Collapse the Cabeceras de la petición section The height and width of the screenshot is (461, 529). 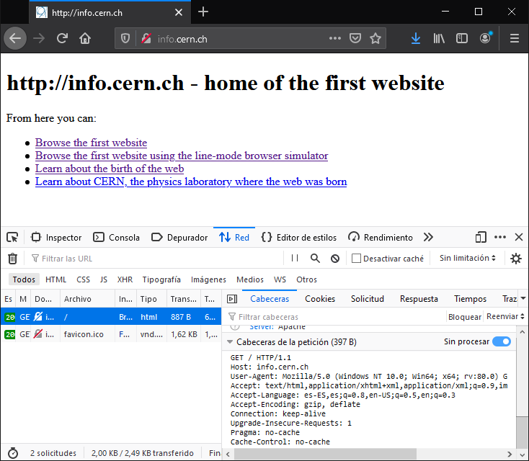[231, 342]
